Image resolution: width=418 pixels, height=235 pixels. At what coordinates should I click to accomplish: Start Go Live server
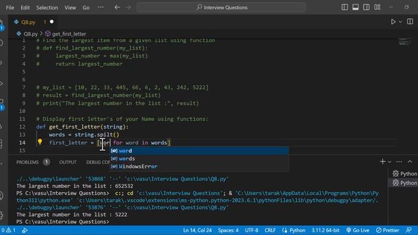pos(358,230)
